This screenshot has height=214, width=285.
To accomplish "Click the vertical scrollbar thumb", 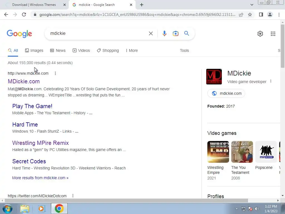I will [x=282, y=46].
